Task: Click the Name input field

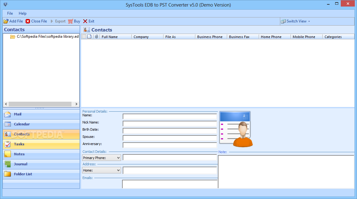Action: [x=170, y=116]
